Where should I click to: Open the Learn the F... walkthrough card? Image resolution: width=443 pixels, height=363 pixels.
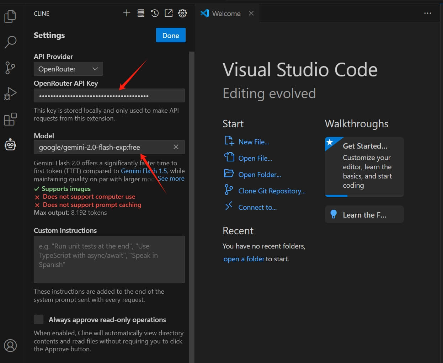364,214
